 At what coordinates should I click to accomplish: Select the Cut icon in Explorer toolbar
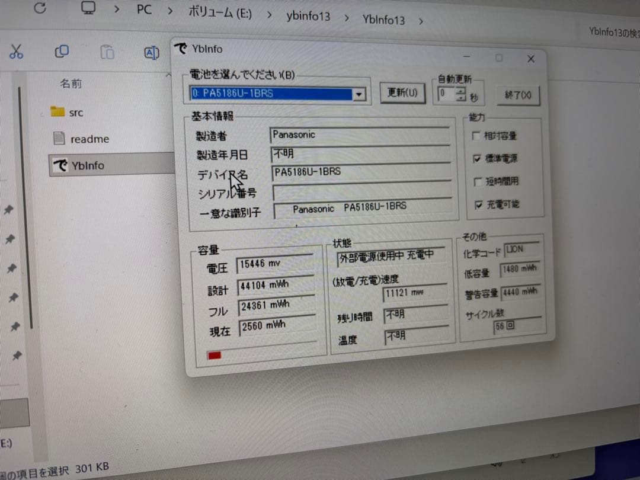[16, 52]
